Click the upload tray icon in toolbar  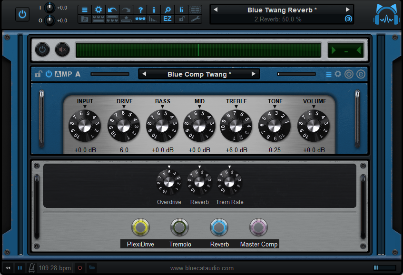pos(126,19)
